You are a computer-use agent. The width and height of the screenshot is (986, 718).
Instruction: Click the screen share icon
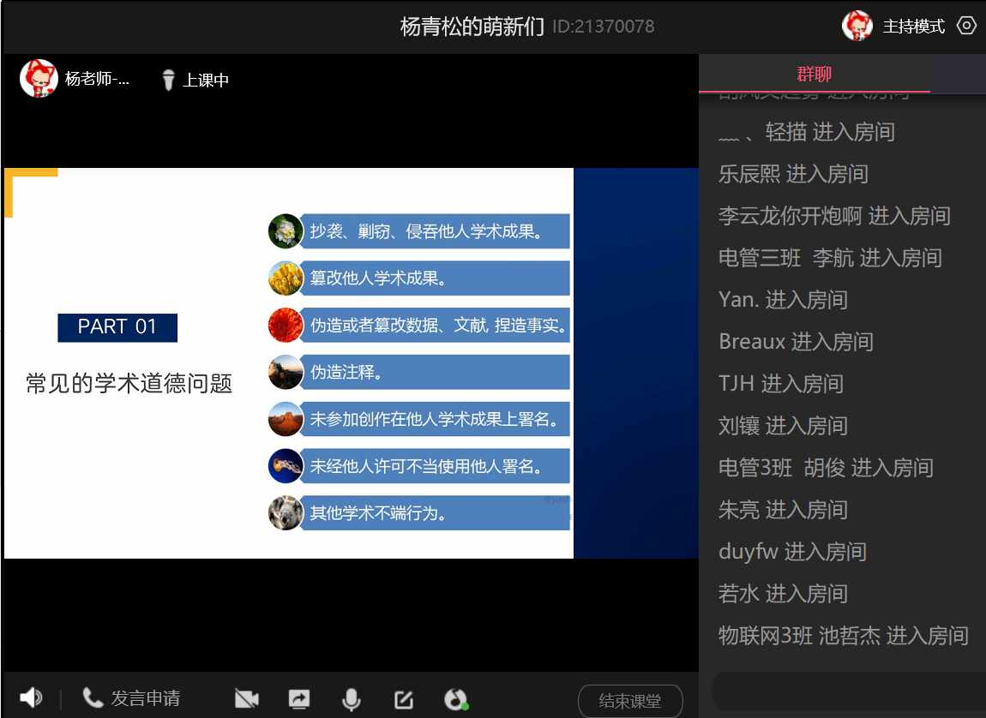pos(298,699)
